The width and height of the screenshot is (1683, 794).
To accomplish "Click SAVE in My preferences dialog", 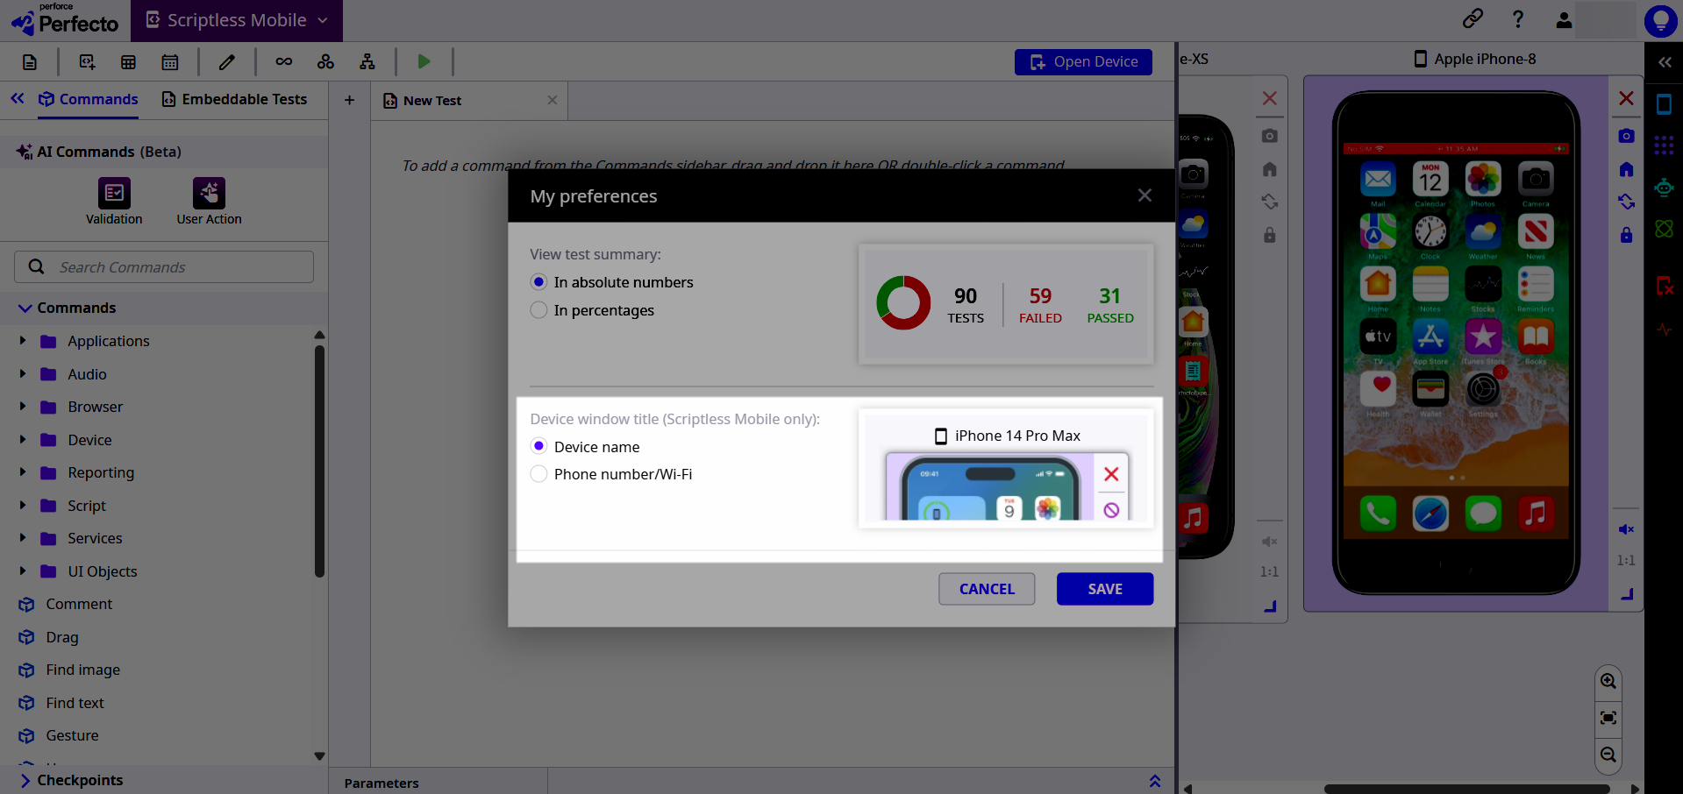I will (x=1105, y=589).
